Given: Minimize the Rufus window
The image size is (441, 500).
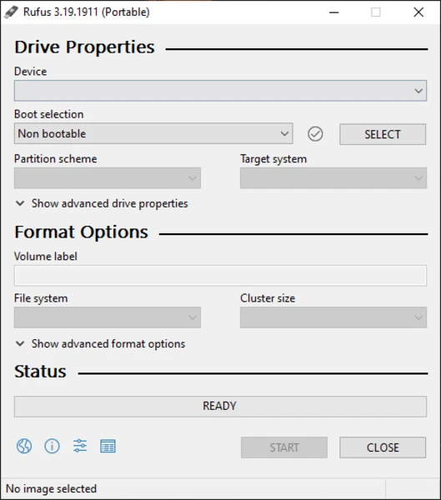Looking at the screenshot, I should [x=333, y=12].
